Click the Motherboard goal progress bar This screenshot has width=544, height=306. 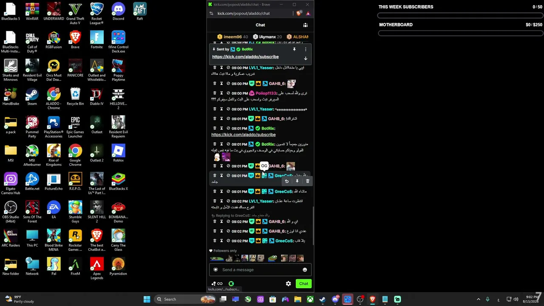pos(460,34)
